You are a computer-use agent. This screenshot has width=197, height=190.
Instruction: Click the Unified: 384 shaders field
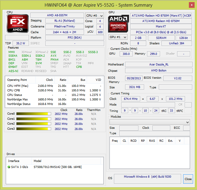(177, 43)
